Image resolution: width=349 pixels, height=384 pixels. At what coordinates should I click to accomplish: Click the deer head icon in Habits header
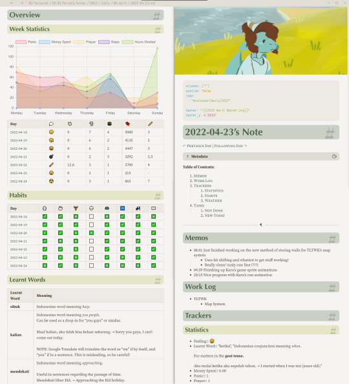[76, 208]
